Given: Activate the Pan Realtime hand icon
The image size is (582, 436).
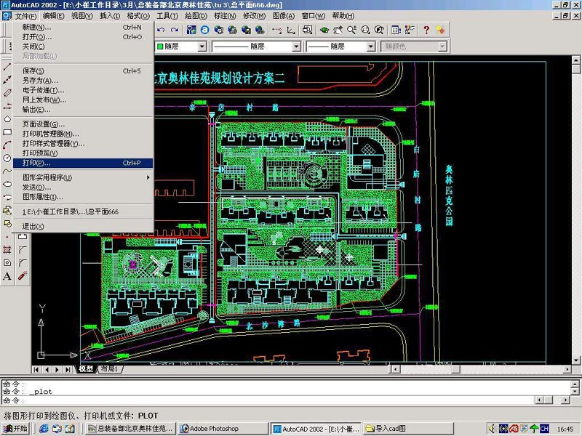Looking at the screenshot, I should (338, 30).
